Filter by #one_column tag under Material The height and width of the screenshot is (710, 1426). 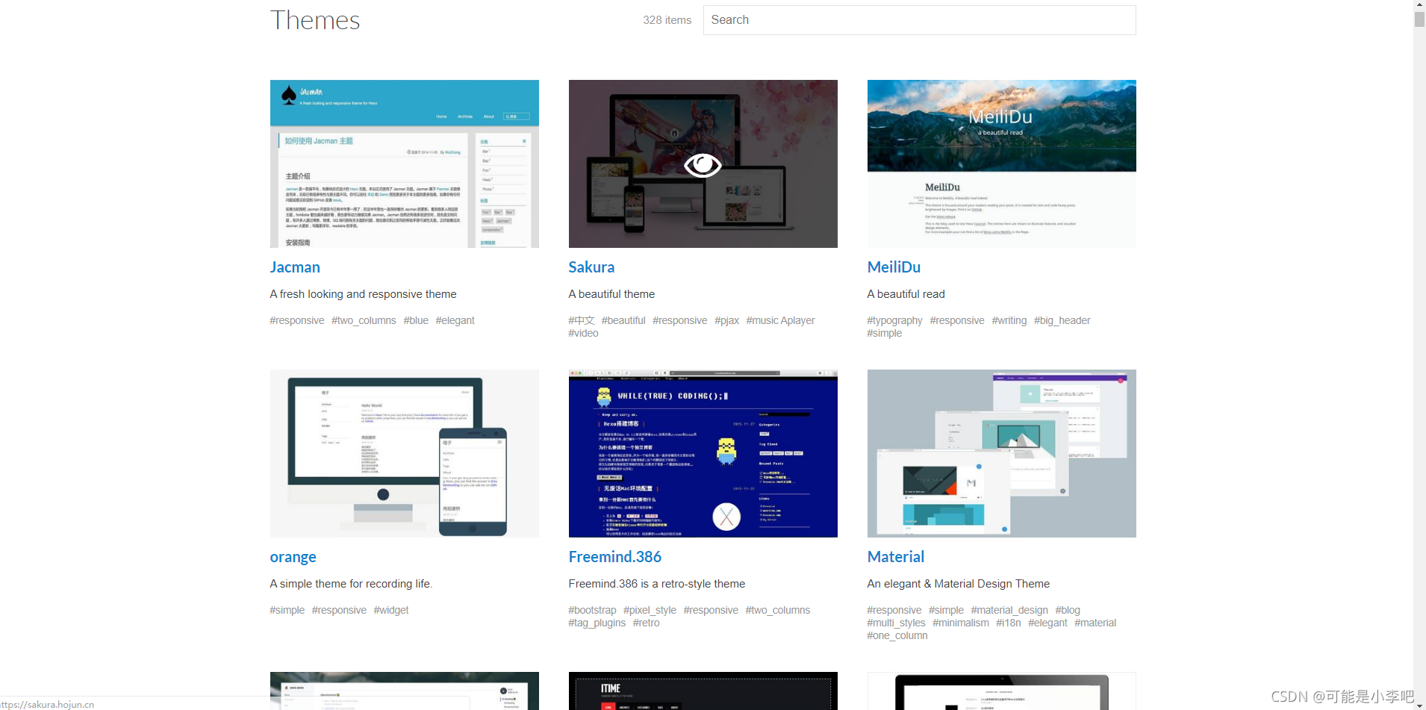tap(897, 635)
